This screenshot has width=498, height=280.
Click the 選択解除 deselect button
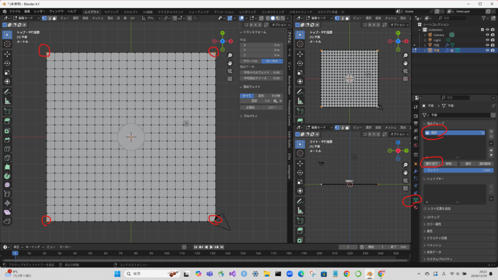click(x=485, y=164)
